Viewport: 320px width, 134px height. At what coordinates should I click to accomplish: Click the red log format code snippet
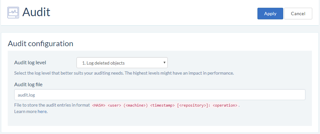165,105
